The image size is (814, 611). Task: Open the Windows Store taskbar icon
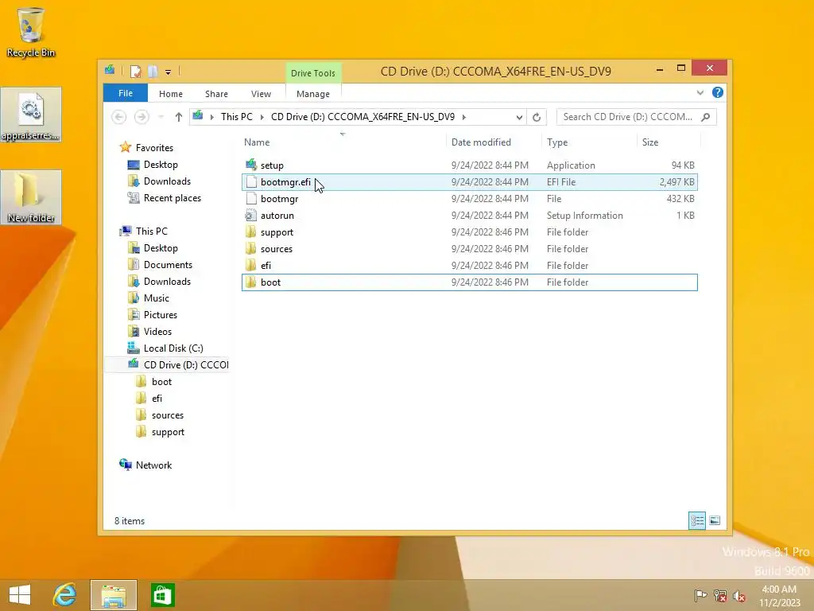point(162,595)
